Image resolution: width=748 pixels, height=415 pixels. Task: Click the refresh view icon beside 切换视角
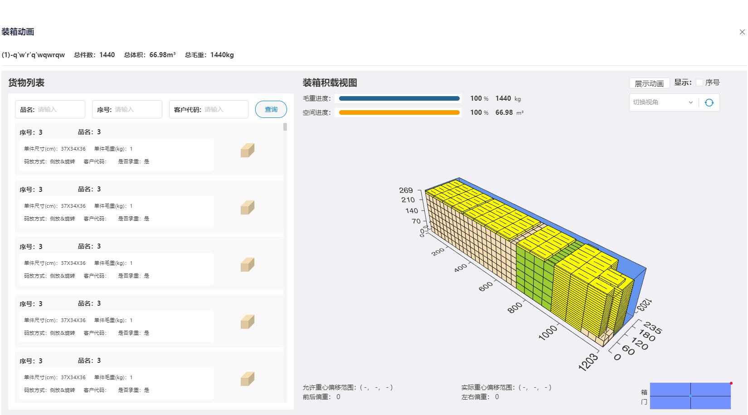(x=710, y=102)
